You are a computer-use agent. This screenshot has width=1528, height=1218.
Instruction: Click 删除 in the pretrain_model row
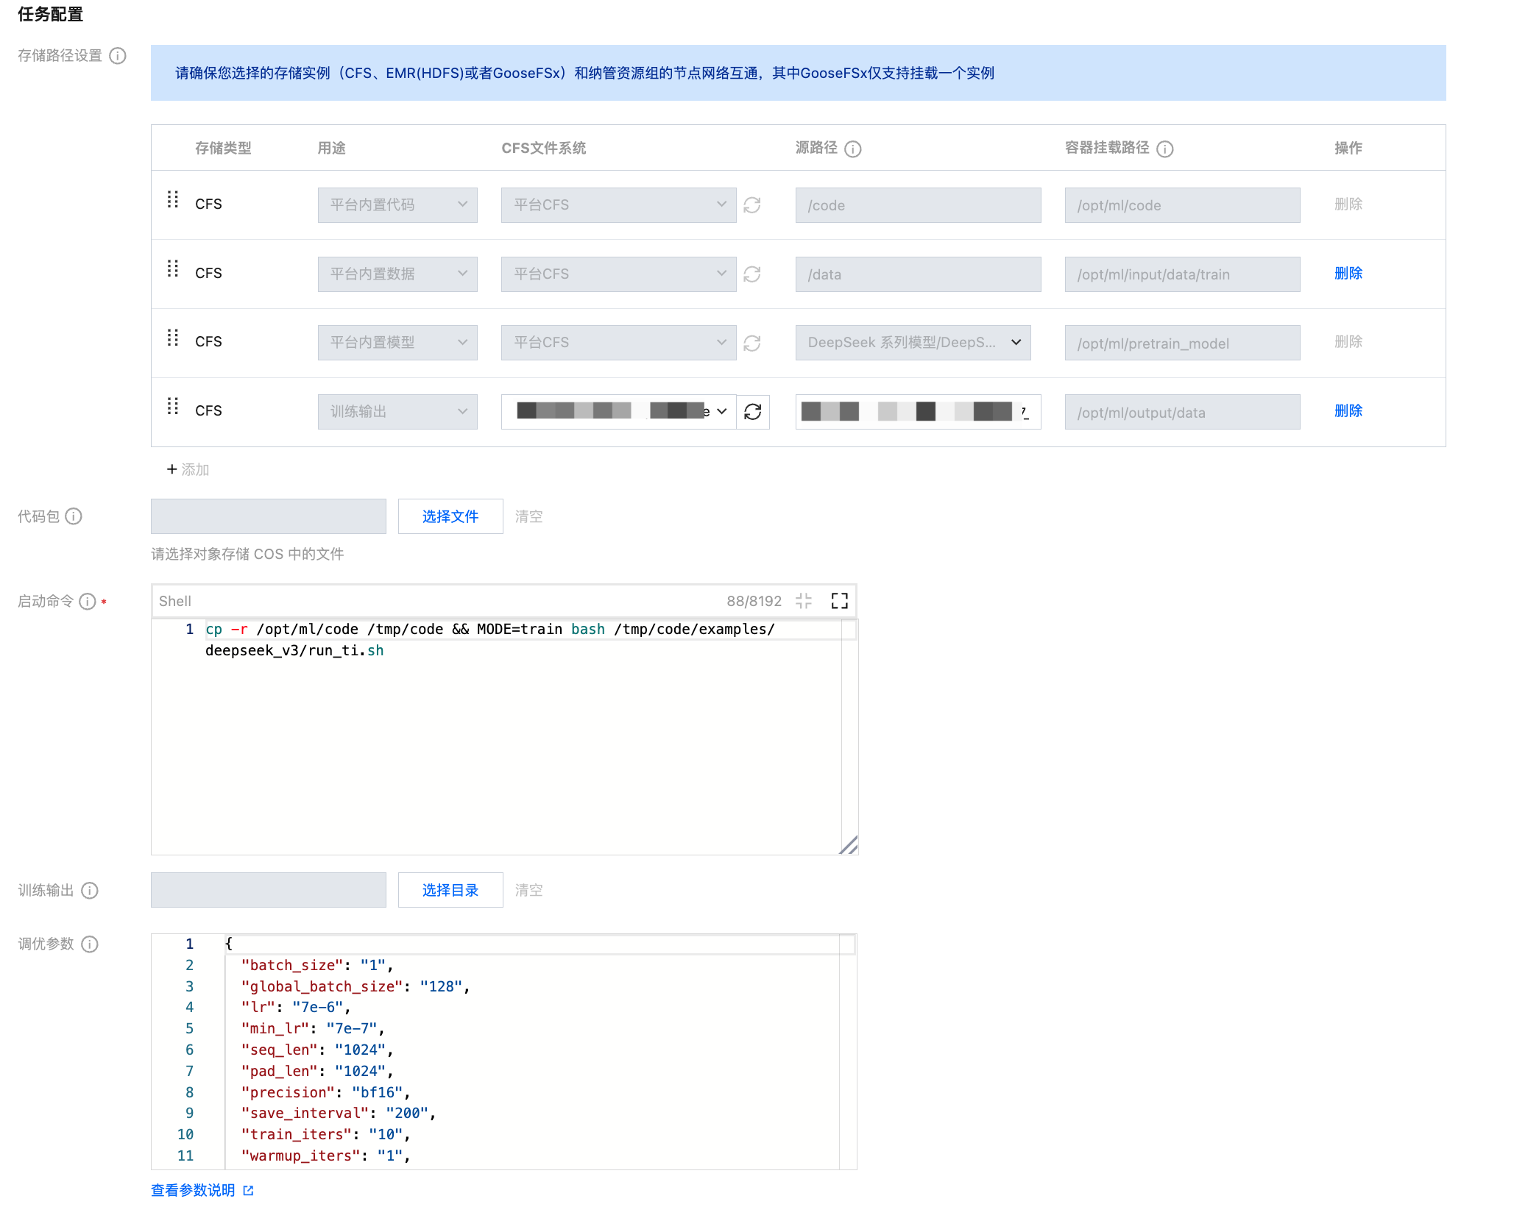1348,342
